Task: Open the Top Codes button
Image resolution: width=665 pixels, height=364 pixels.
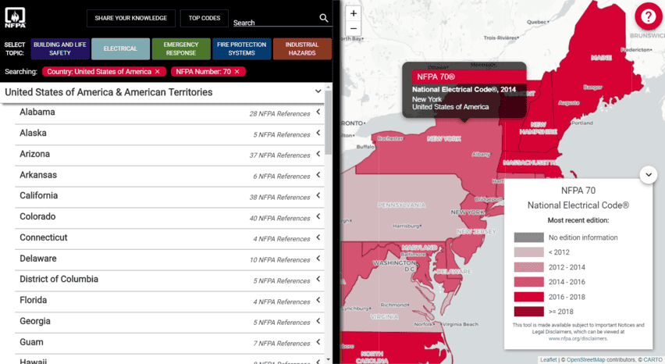Action: pos(204,18)
